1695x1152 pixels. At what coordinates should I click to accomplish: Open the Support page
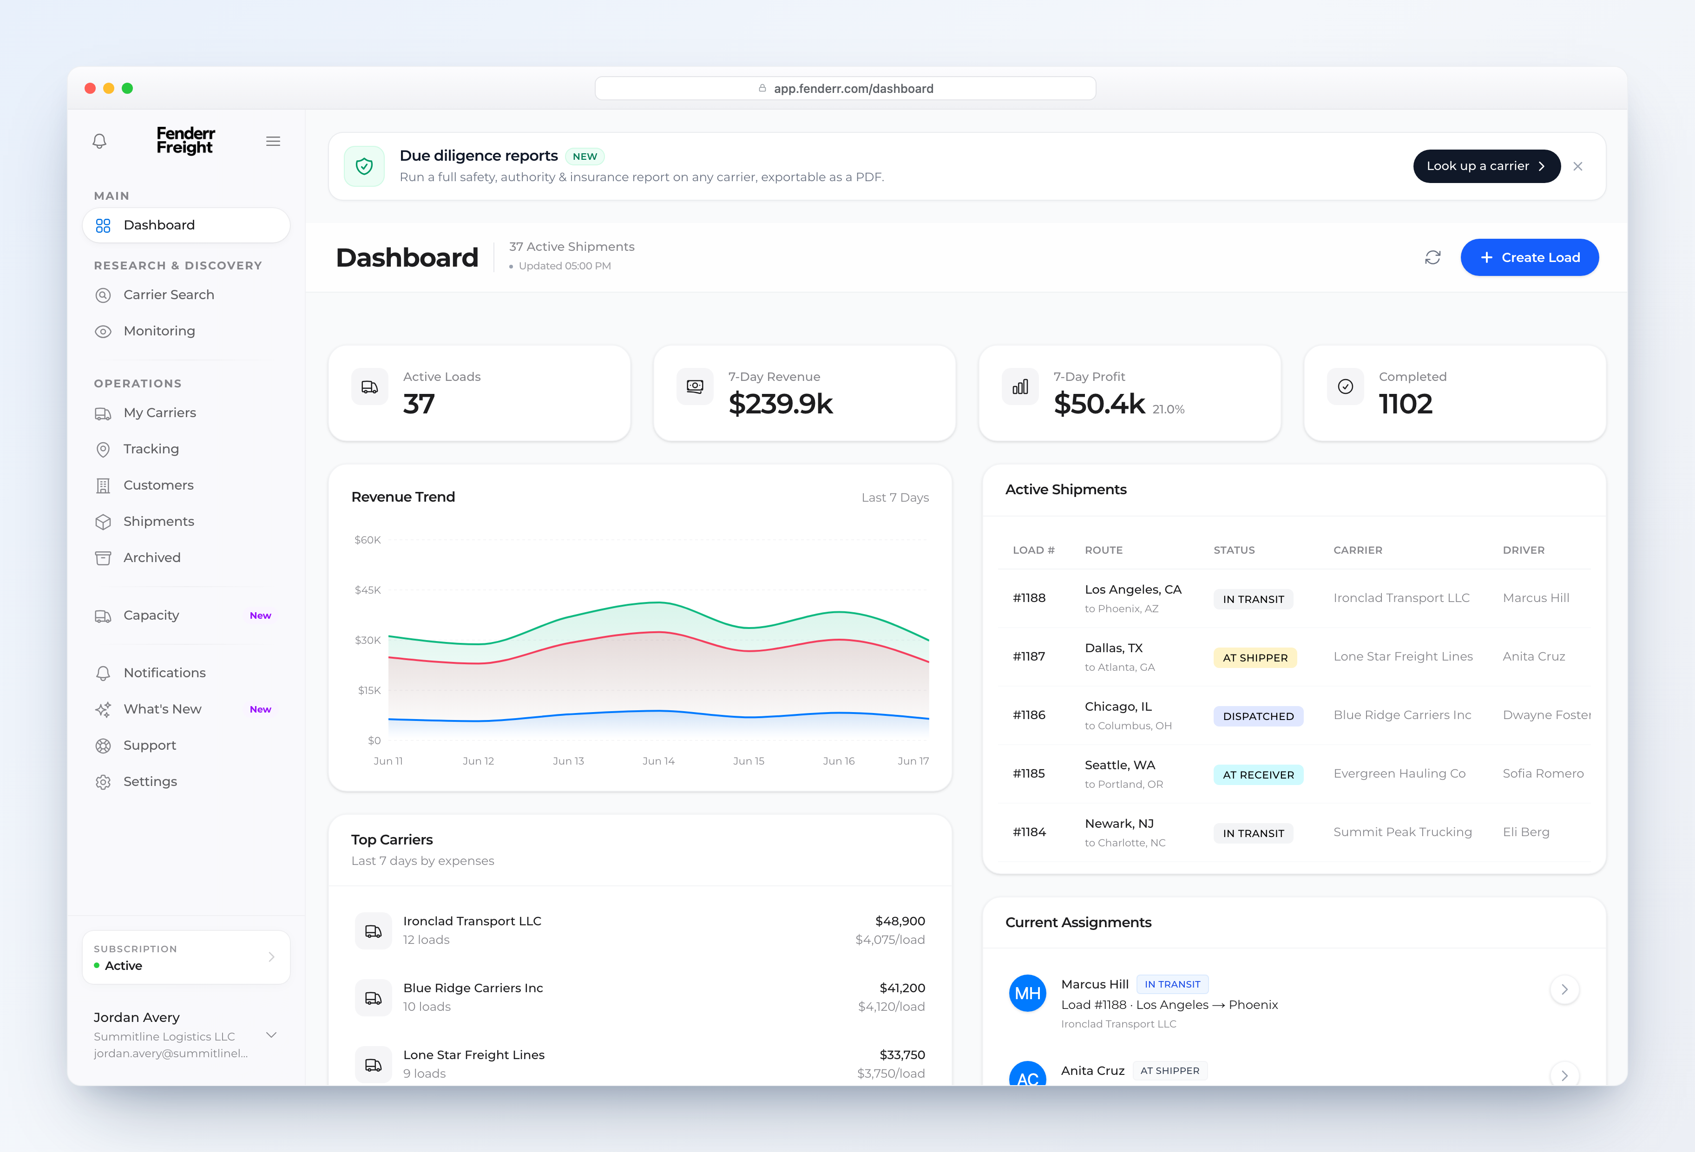point(186,745)
